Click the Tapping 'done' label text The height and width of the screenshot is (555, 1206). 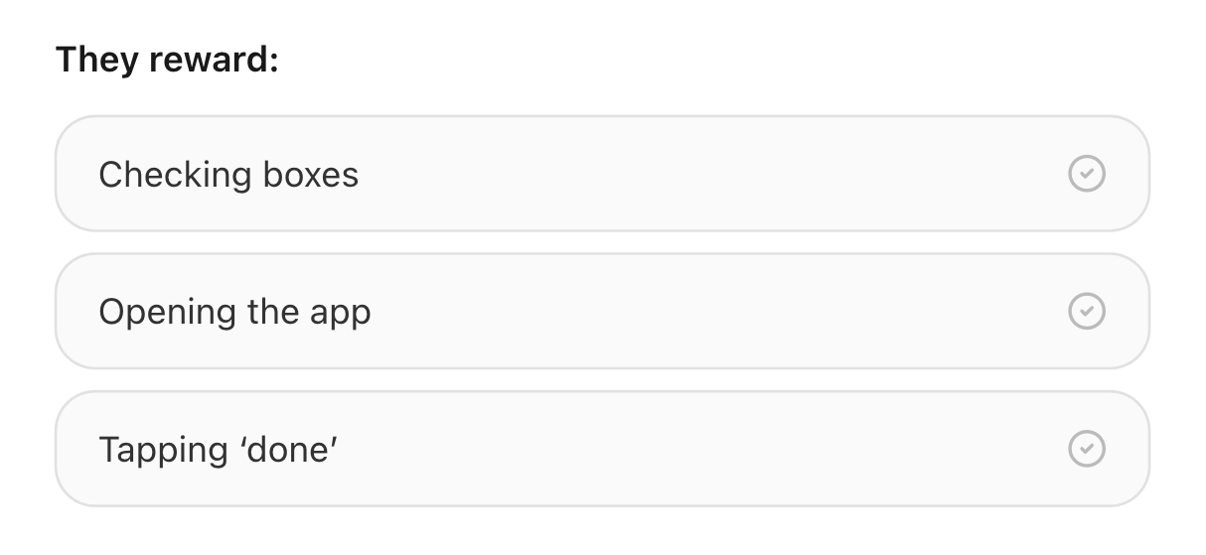tap(219, 449)
